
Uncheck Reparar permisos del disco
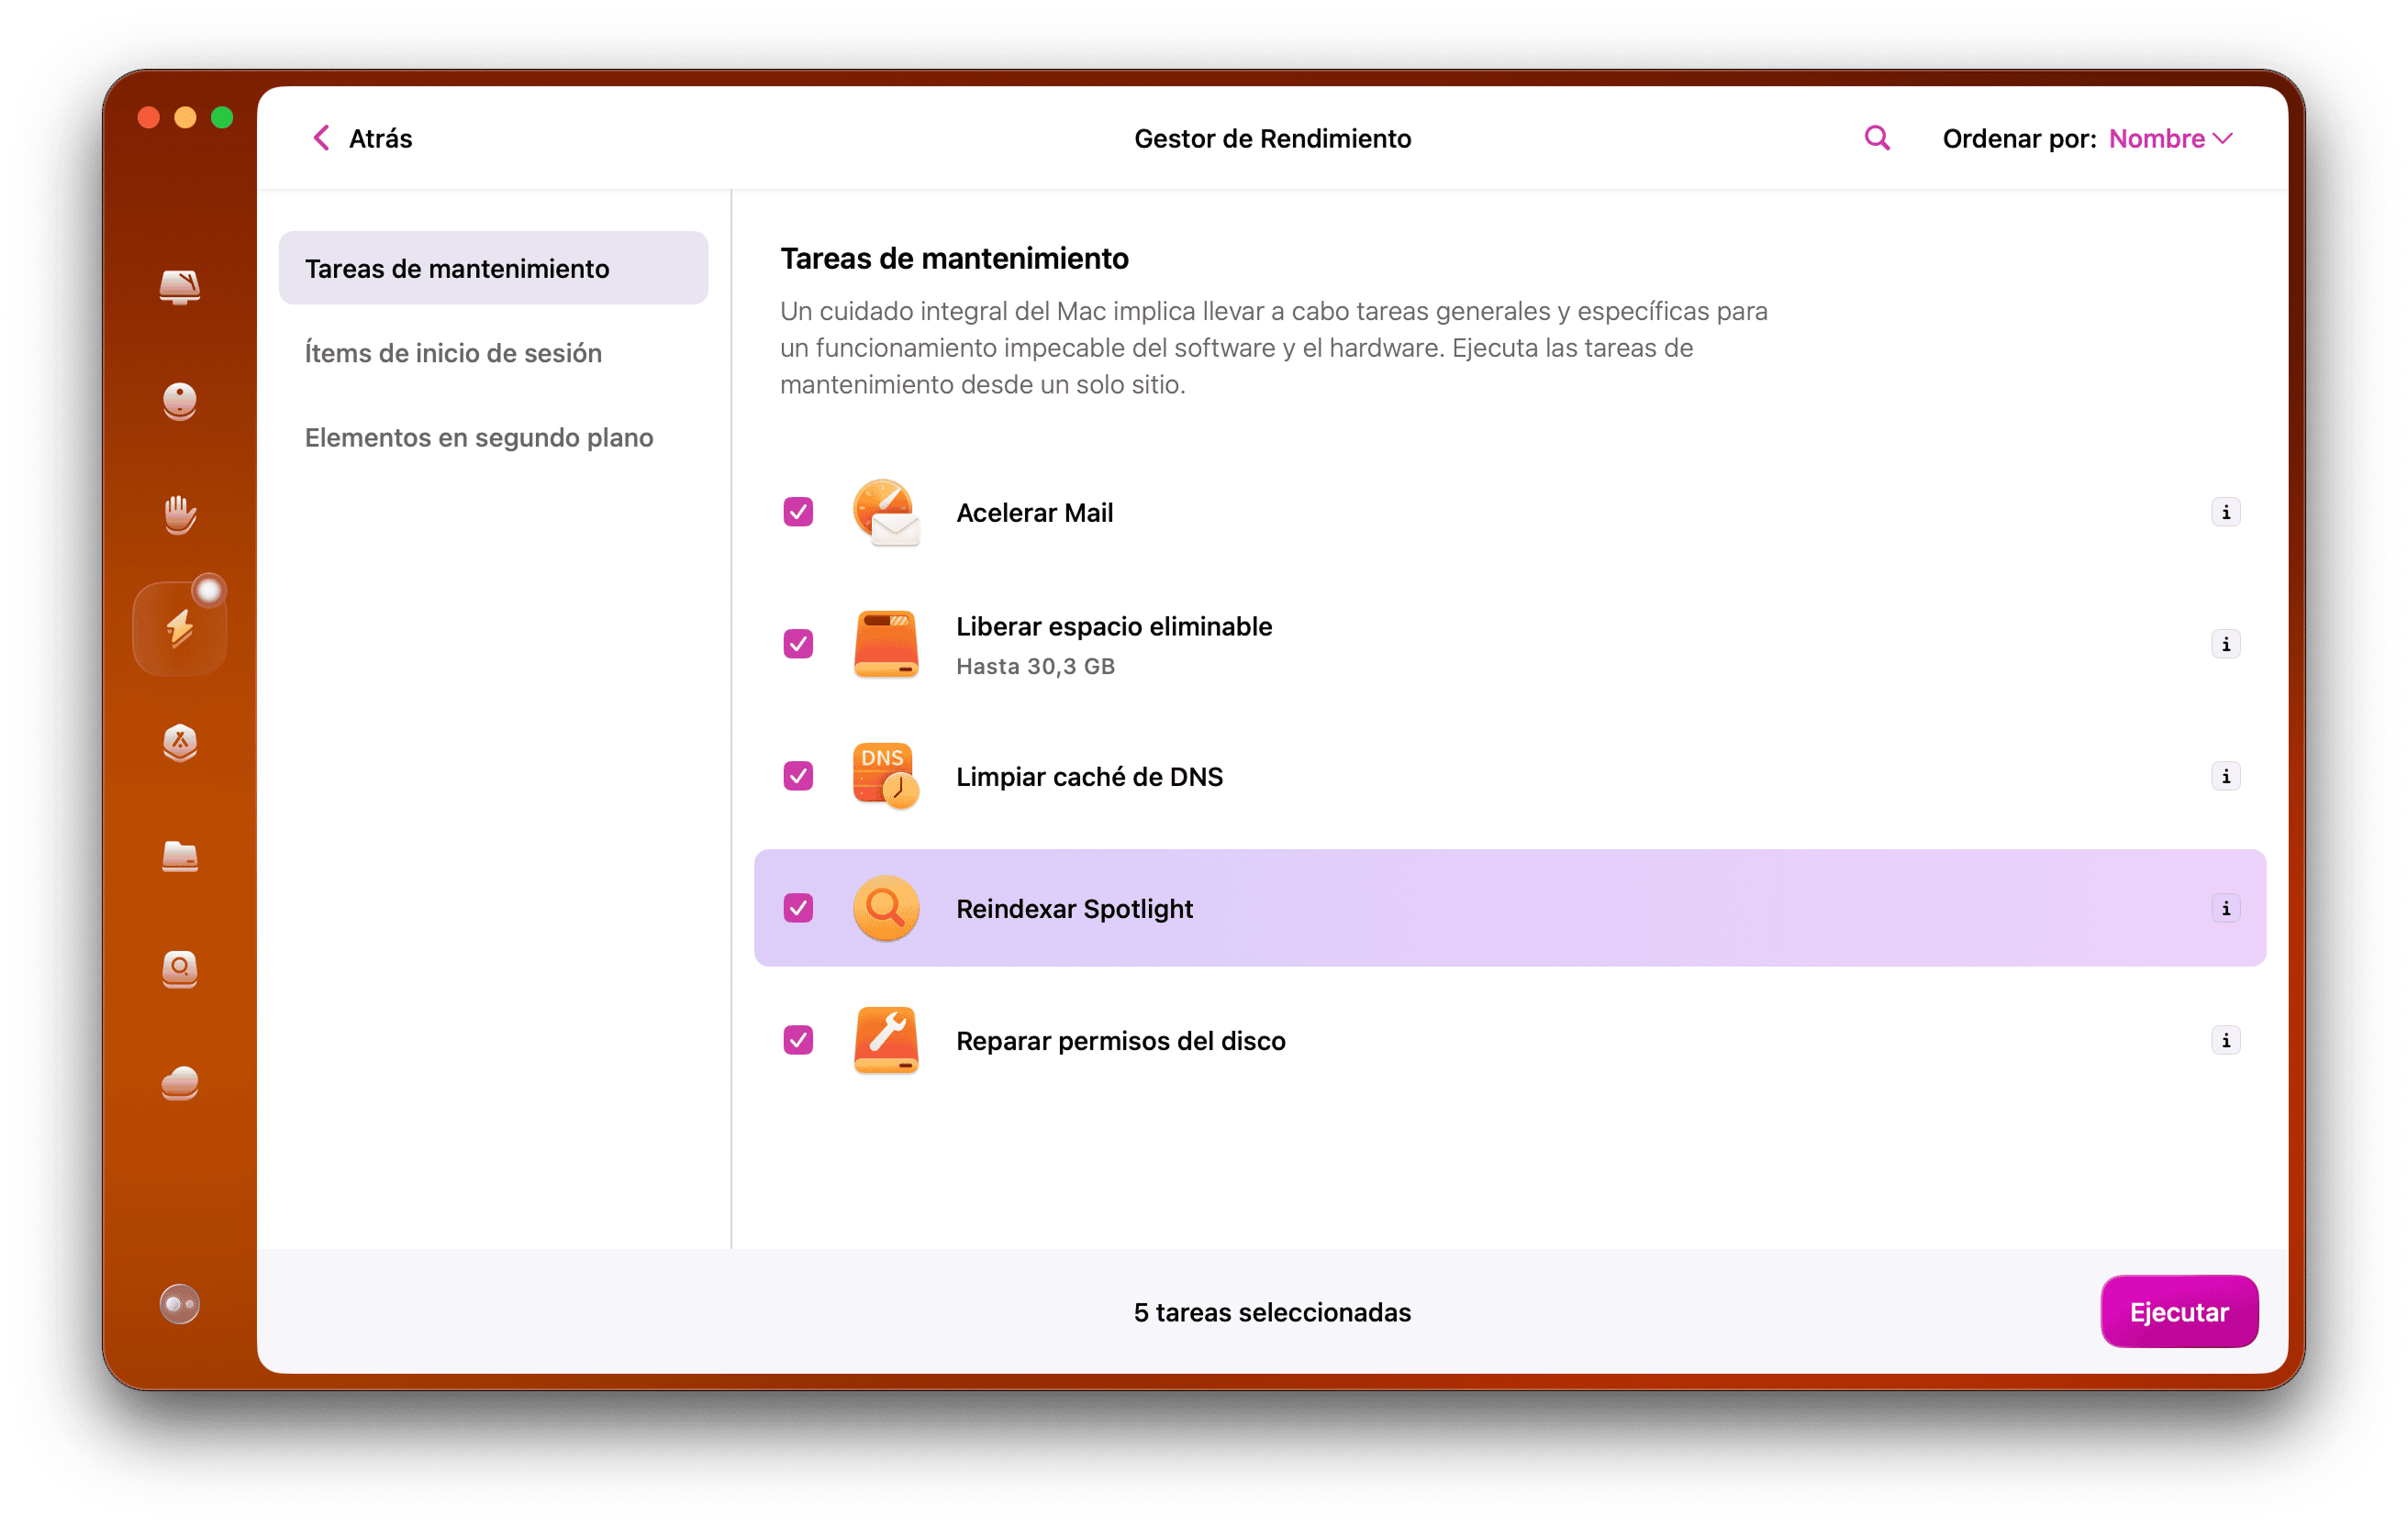click(797, 1040)
